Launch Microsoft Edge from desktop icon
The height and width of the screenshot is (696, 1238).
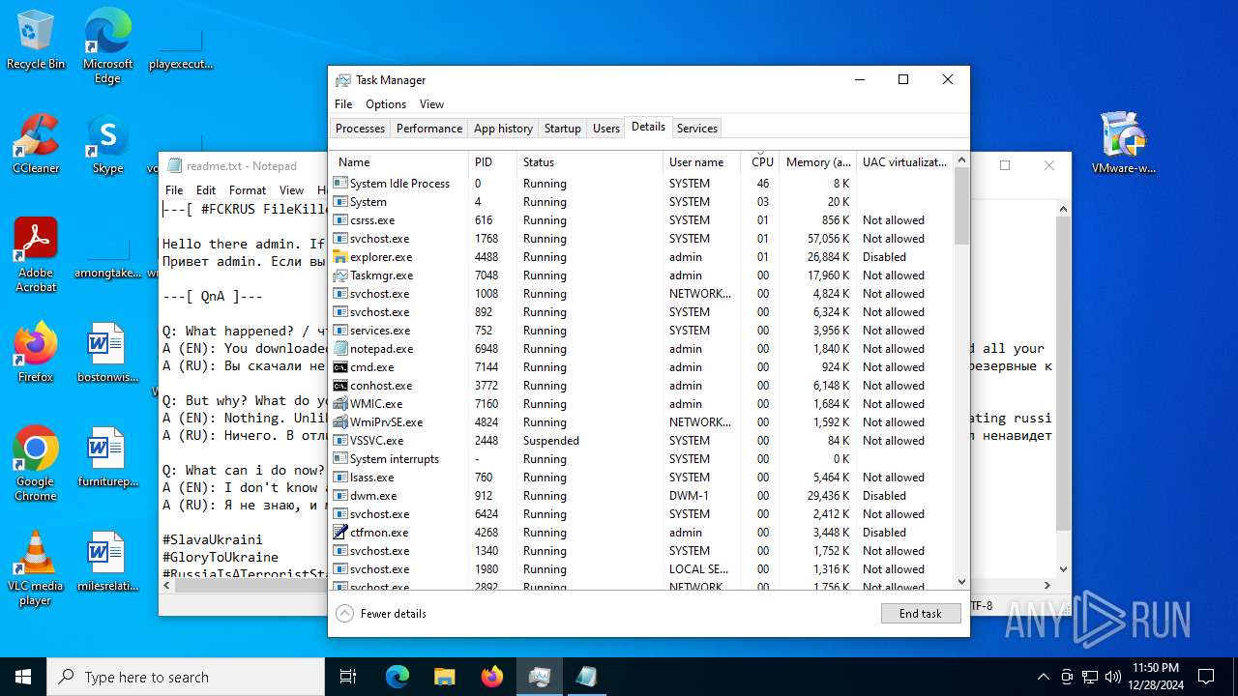[107, 46]
